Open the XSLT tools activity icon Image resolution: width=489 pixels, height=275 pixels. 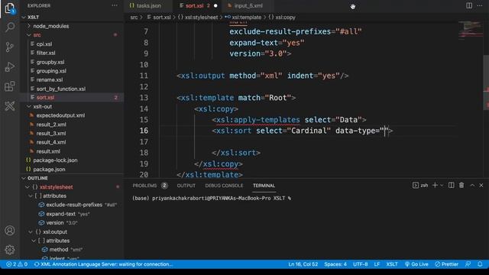[x=10, y=106]
